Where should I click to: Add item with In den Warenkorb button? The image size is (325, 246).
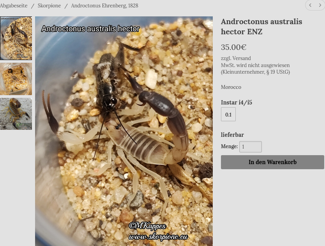[272, 162]
